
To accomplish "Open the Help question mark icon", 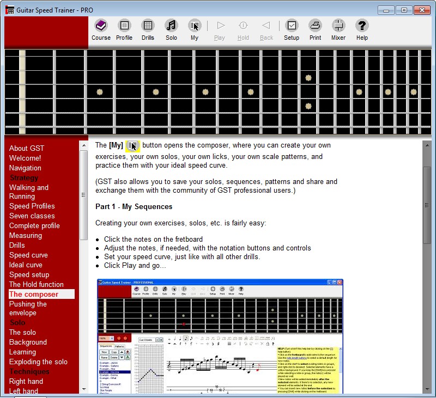I will point(362,26).
